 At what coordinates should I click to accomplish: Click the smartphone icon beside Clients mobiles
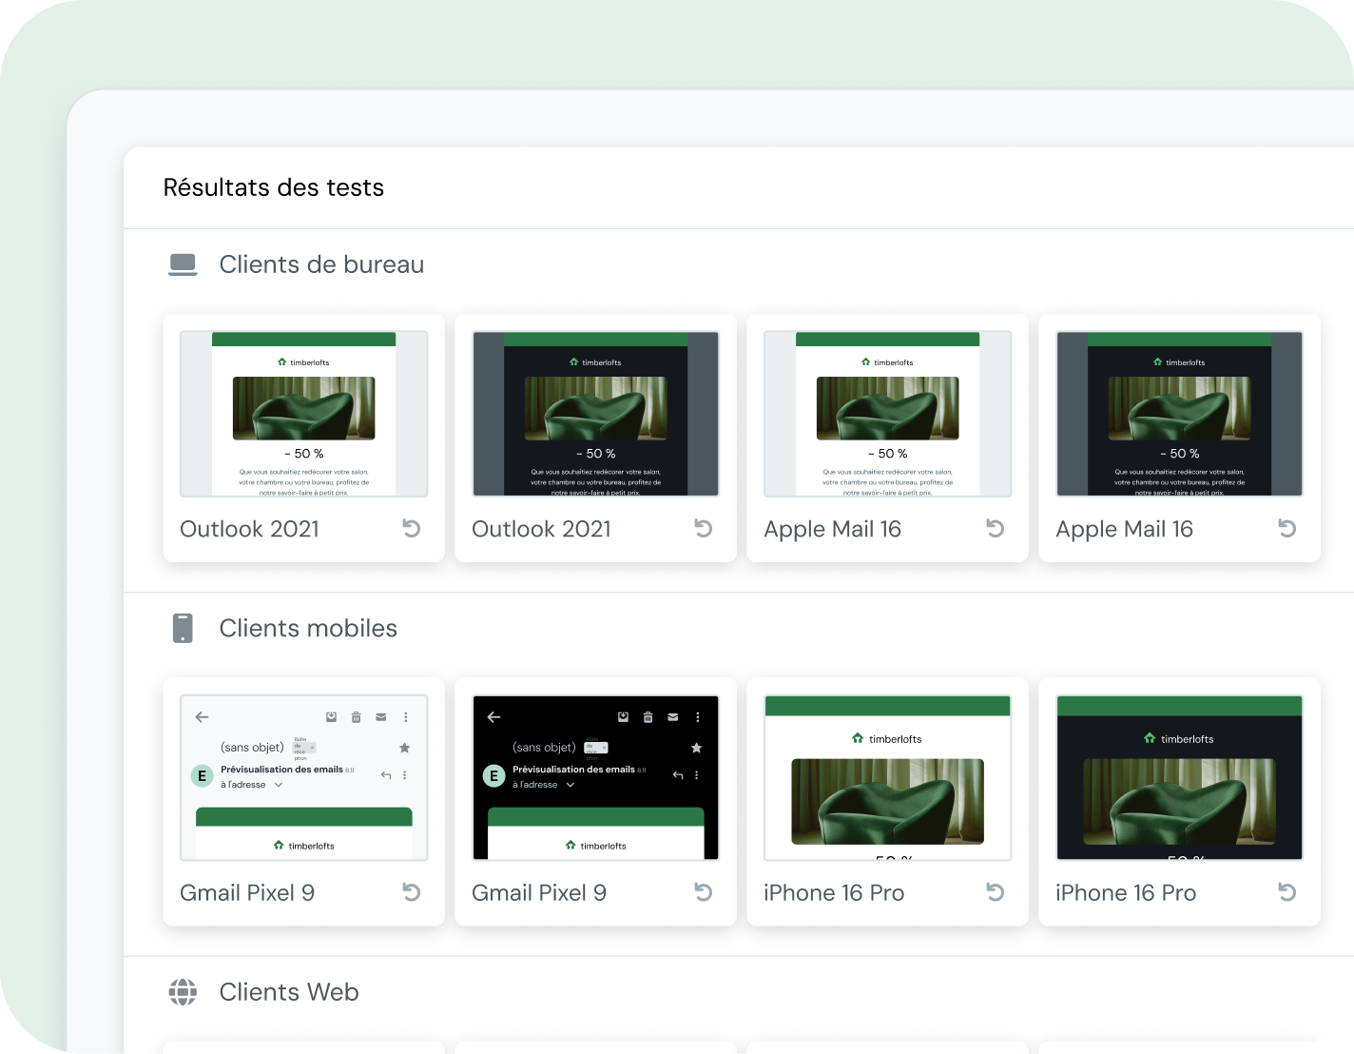point(183,628)
